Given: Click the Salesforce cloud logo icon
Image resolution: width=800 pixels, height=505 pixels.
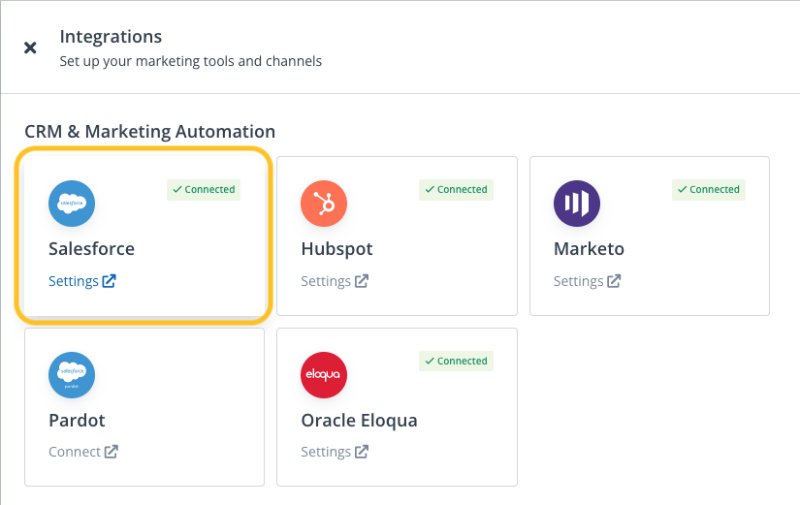Looking at the screenshot, I should coord(72,205).
